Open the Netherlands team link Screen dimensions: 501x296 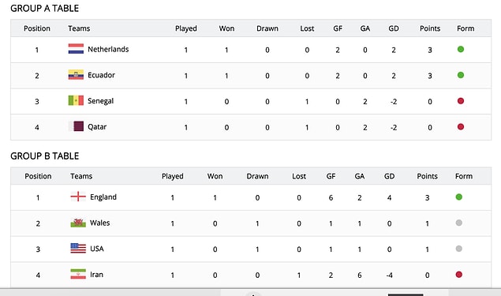point(108,49)
